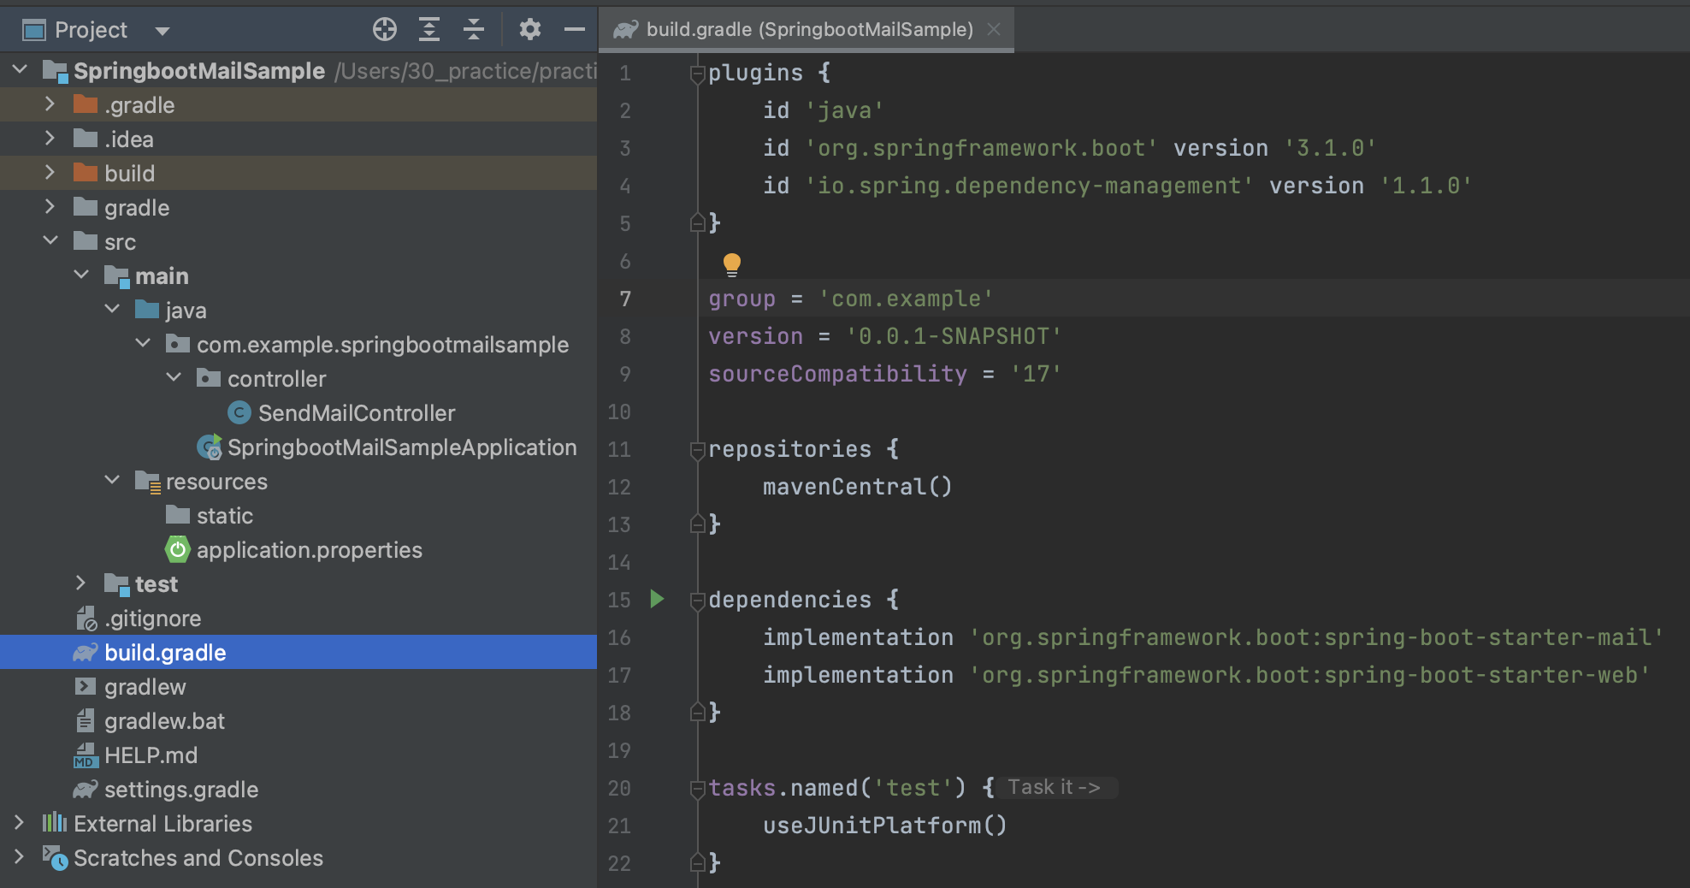Hide the Project tool window

coord(575,30)
